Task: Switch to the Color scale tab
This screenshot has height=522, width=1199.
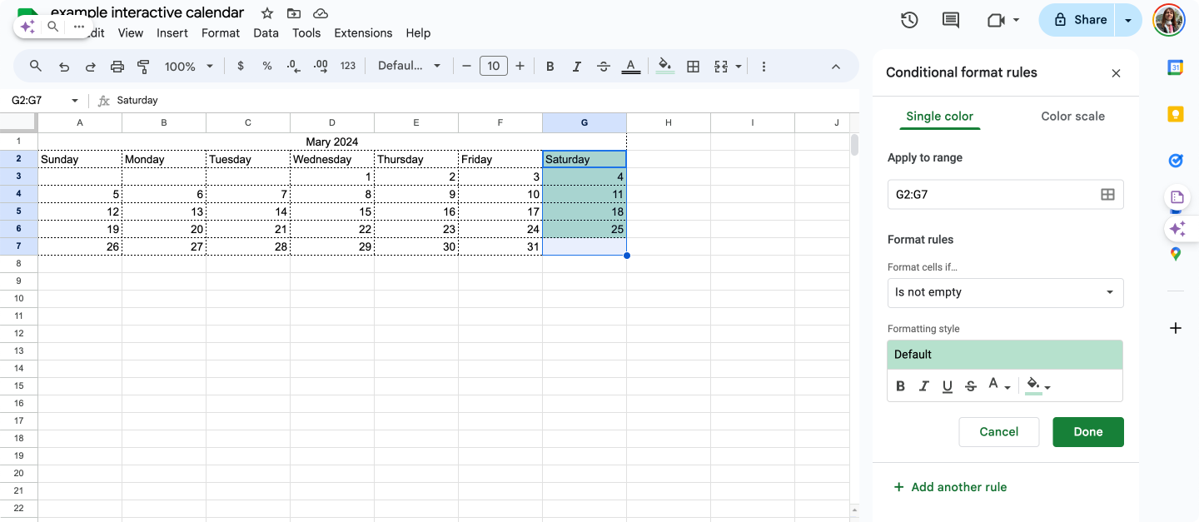Action: click(x=1072, y=116)
